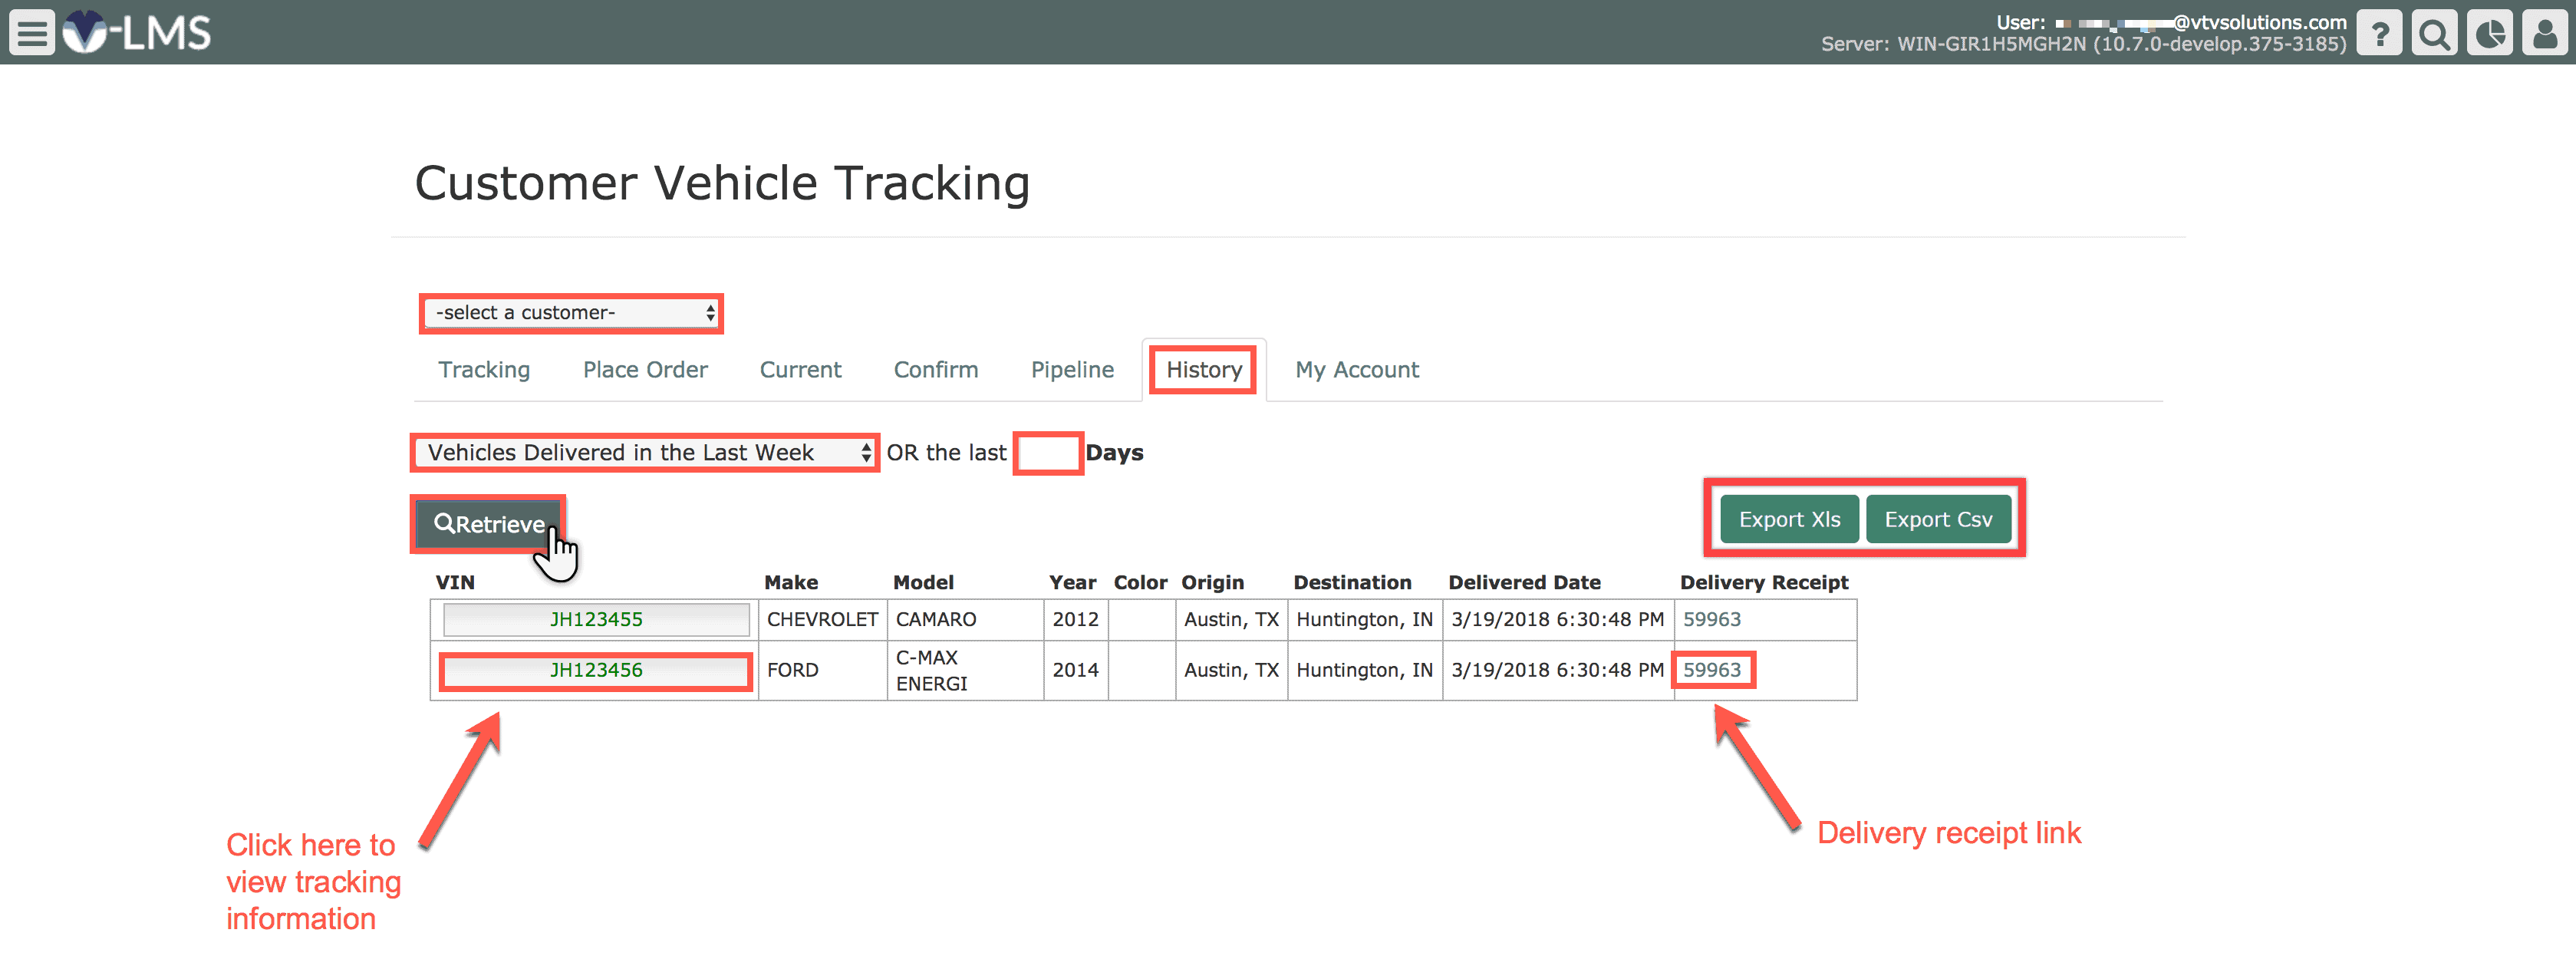Switch to the Tracking tab
The height and width of the screenshot is (956, 2576).
[484, 370]
